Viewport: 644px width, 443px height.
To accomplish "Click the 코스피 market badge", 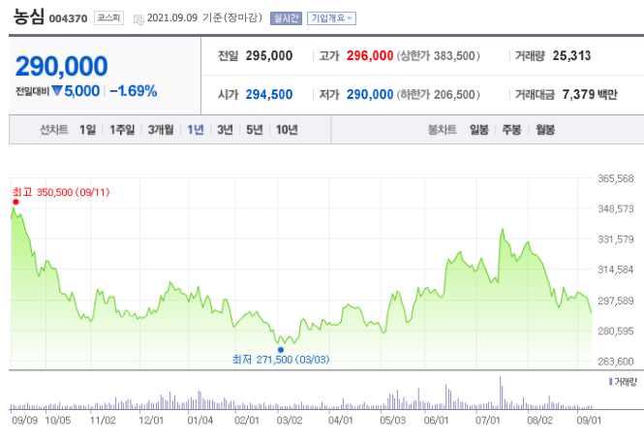I will tap(108, 17).
